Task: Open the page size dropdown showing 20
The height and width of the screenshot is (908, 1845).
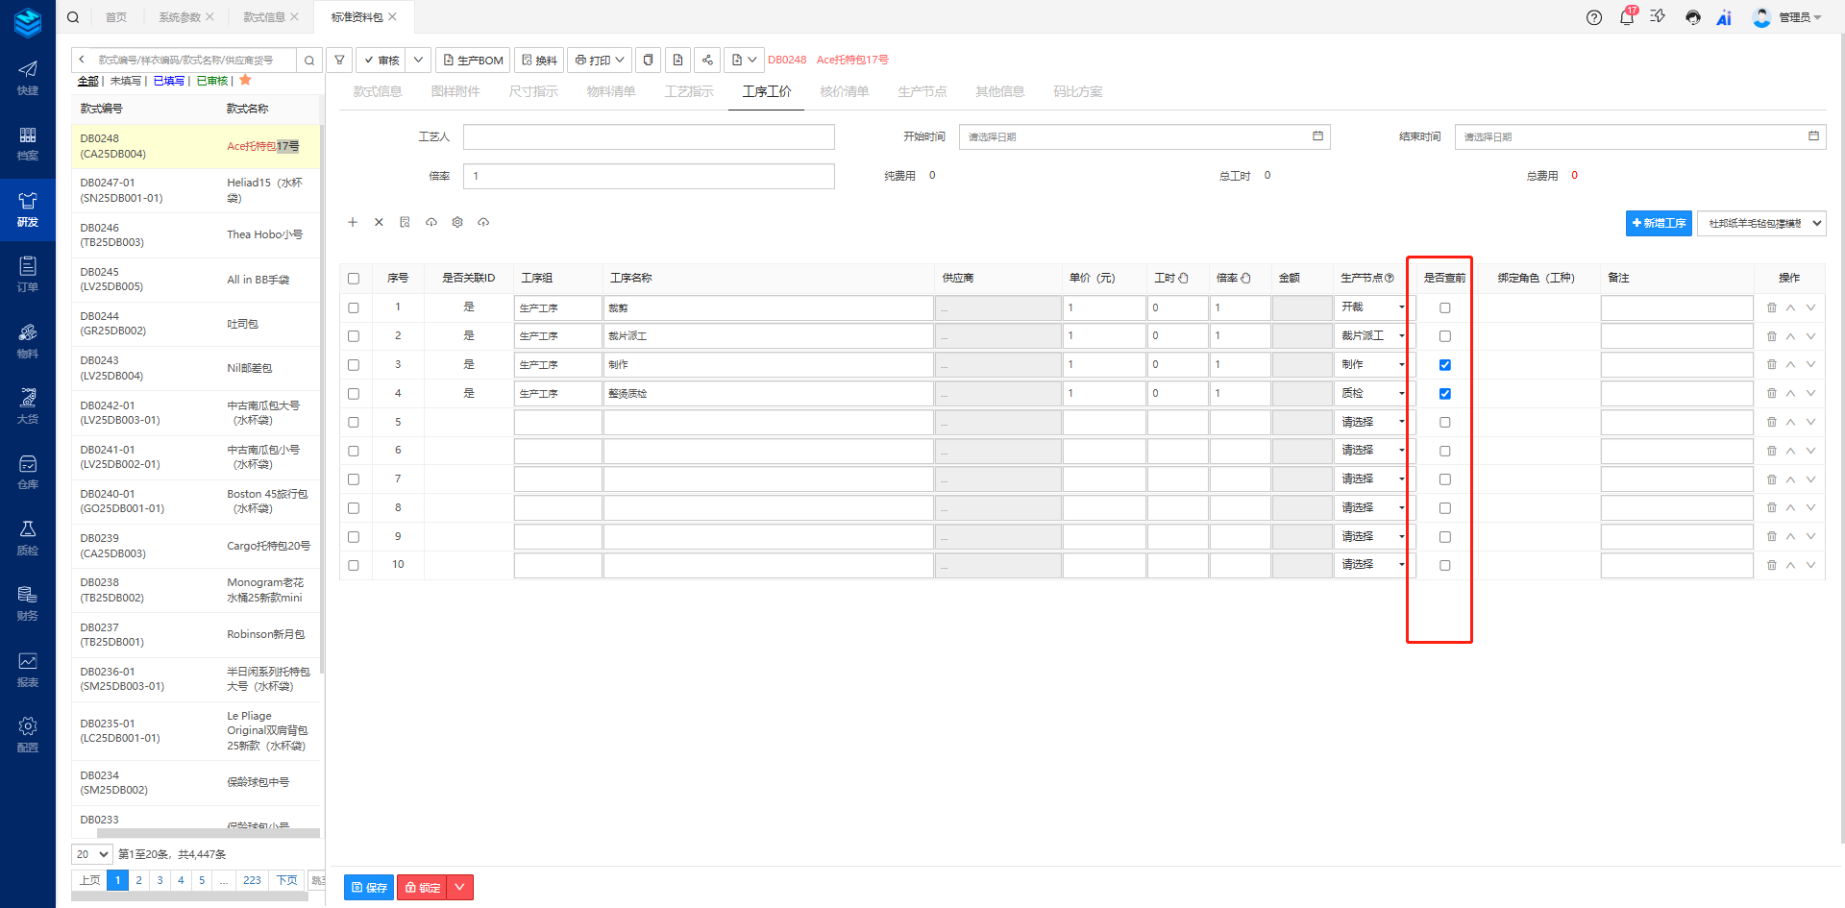Action: 92,854
